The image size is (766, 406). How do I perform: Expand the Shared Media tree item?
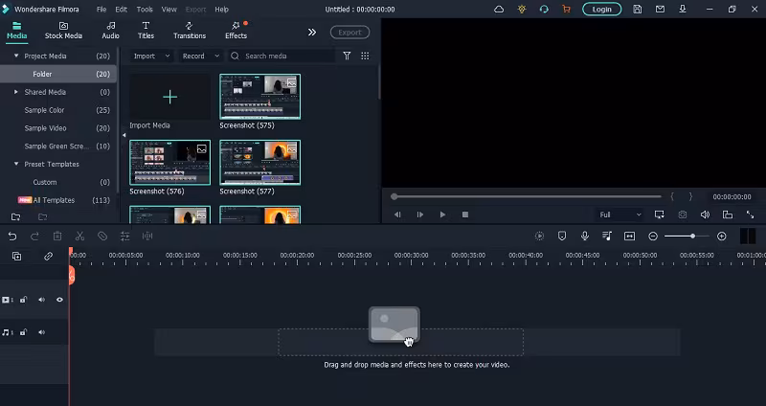[x=16, y=92]
